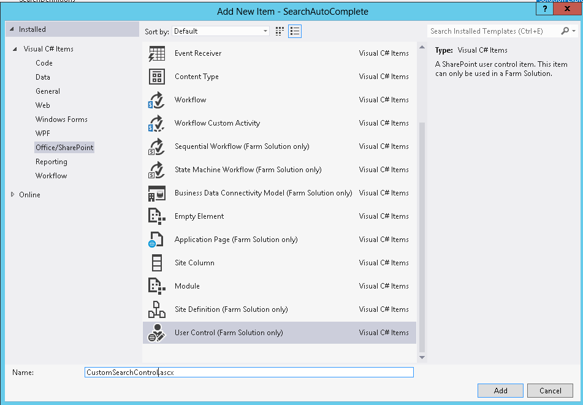583x405 pixels.
Task: Switch to medium icons view
Action: [x=280, y=31]
